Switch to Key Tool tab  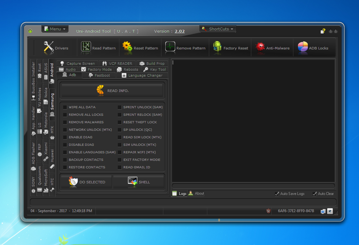coord(155,69)
